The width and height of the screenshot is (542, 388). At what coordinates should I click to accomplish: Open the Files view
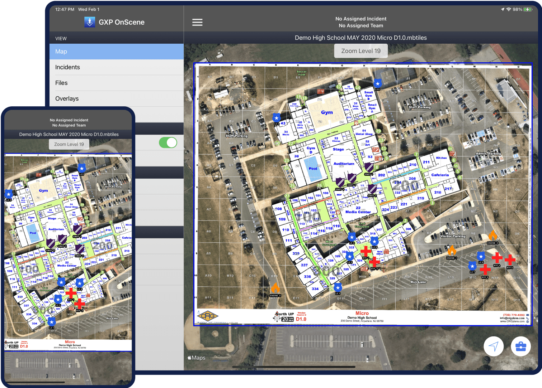(116, 83)
